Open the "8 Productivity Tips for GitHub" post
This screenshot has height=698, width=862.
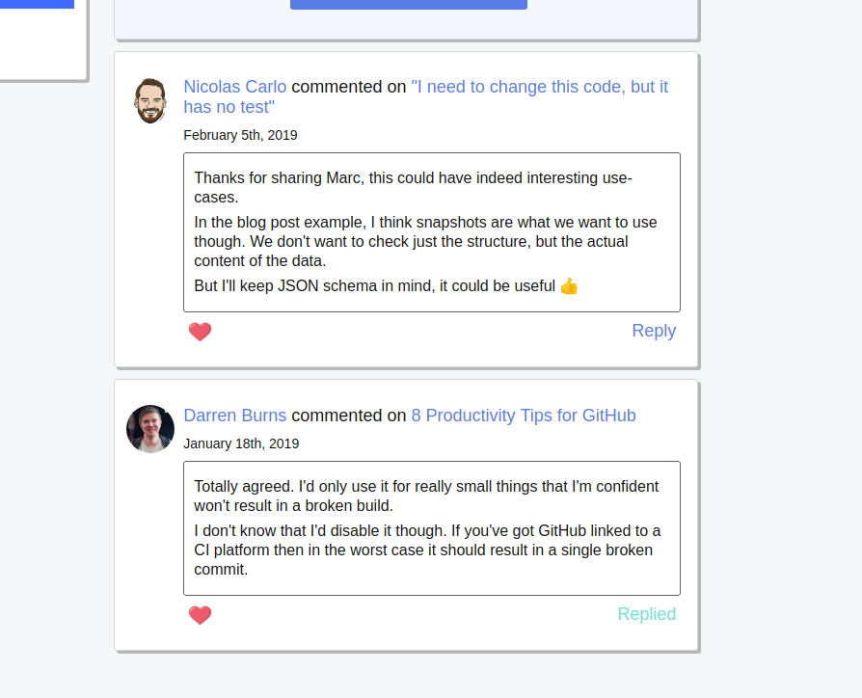(x=524, y=416)
